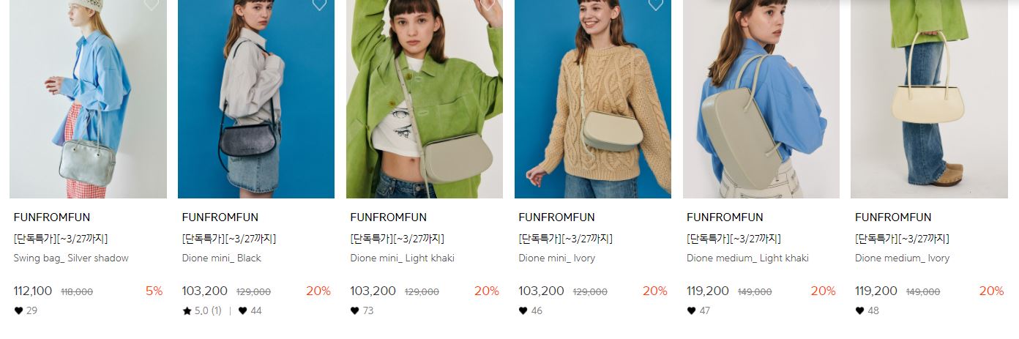Open the Dione mini_ Ivory product name
The image size is (1019, 339).
(556, 258)
